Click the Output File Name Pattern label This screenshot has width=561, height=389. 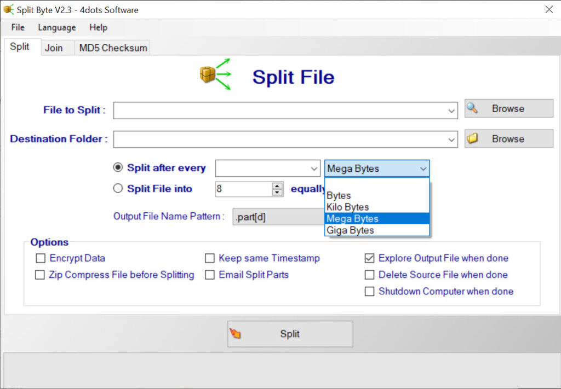point(169,217)
